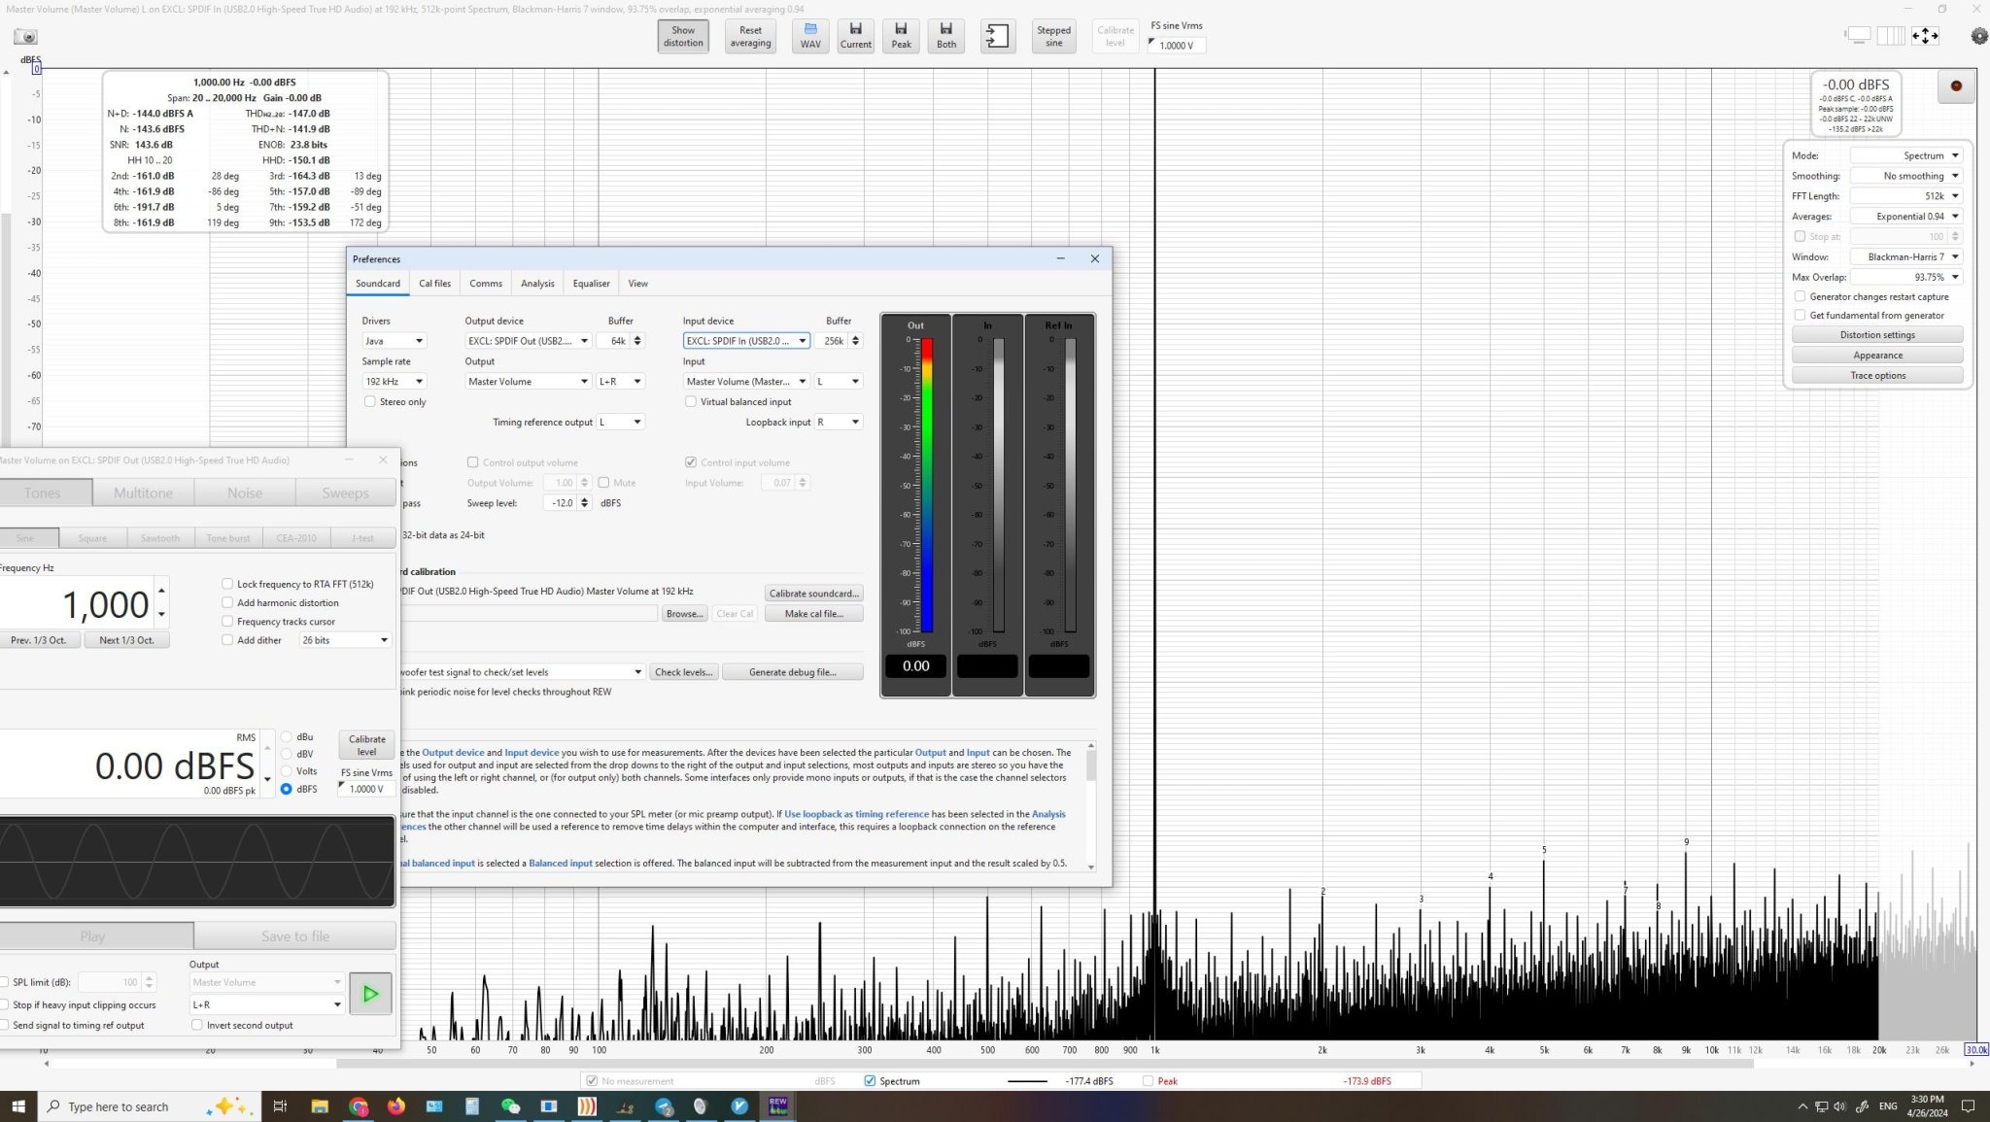
Task: Enable Invert second output
Action: 197,1025
